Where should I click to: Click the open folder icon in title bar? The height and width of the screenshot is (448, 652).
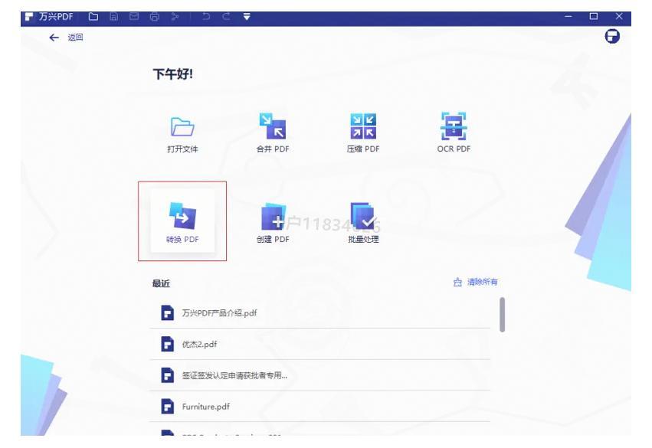click(x=93, y=17)
